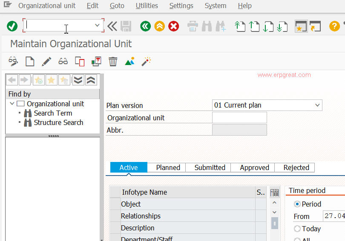This screenshot has width=345, height=241.
Task: Click the Save diskette icon
Action: coord(126,26)
